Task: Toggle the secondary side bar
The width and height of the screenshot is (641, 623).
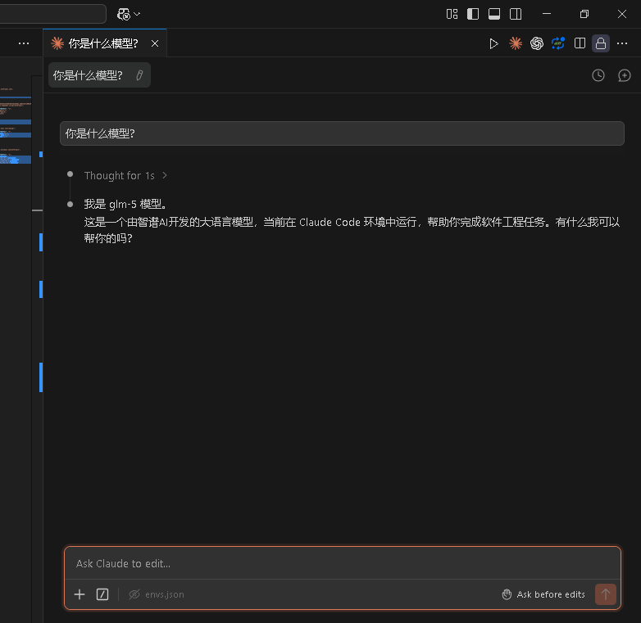Action: [x=516, y=14]
